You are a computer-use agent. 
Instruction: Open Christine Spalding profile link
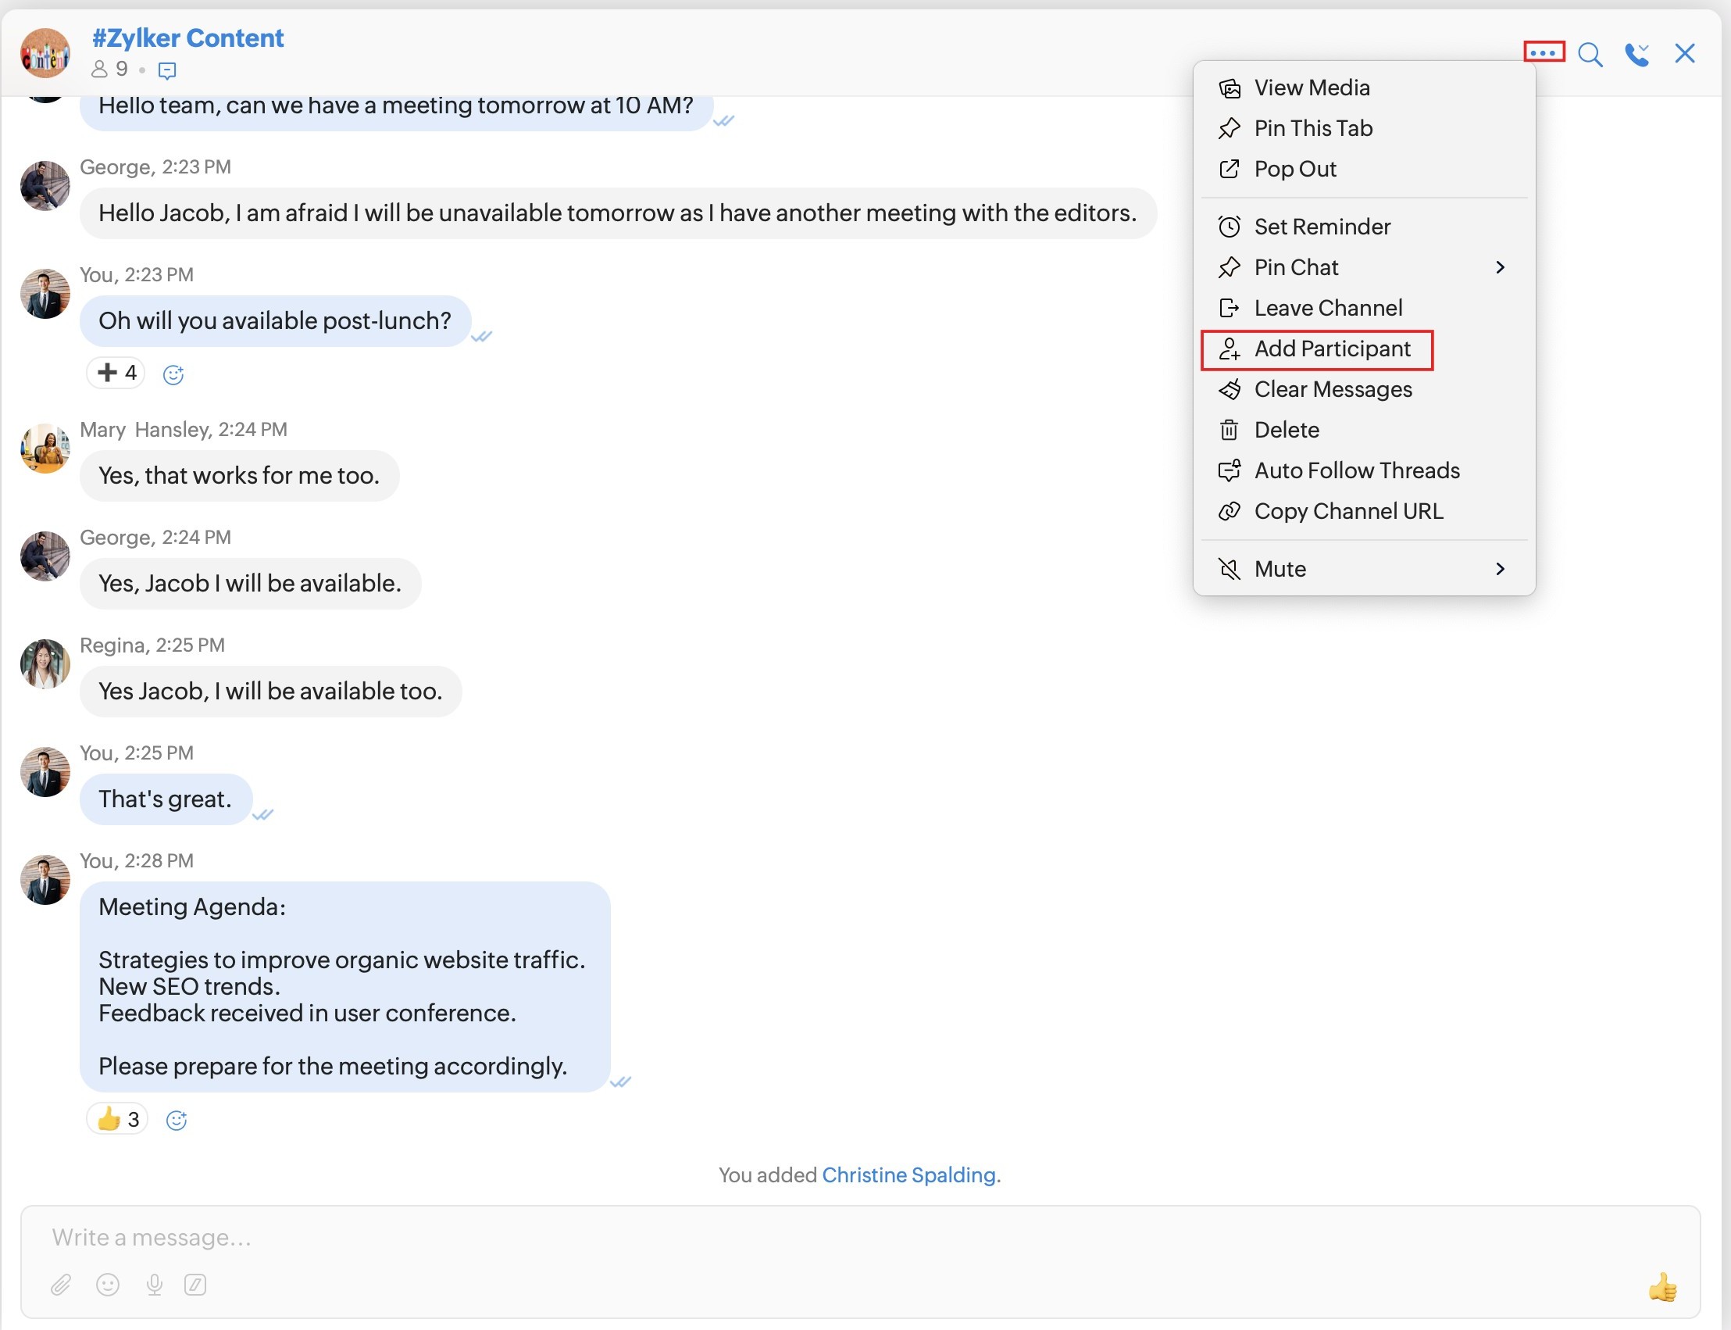point(908,1174)
